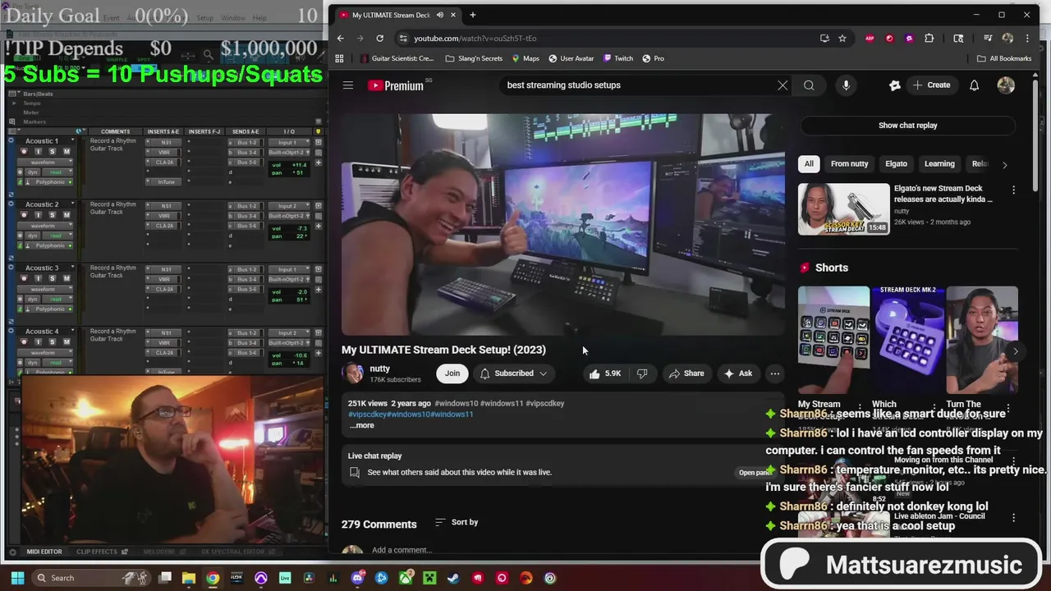Bookmark this page with the star icon
The width and height of the screenshot is (1051, 591).
pyautogui.click(x=842, y=38)
